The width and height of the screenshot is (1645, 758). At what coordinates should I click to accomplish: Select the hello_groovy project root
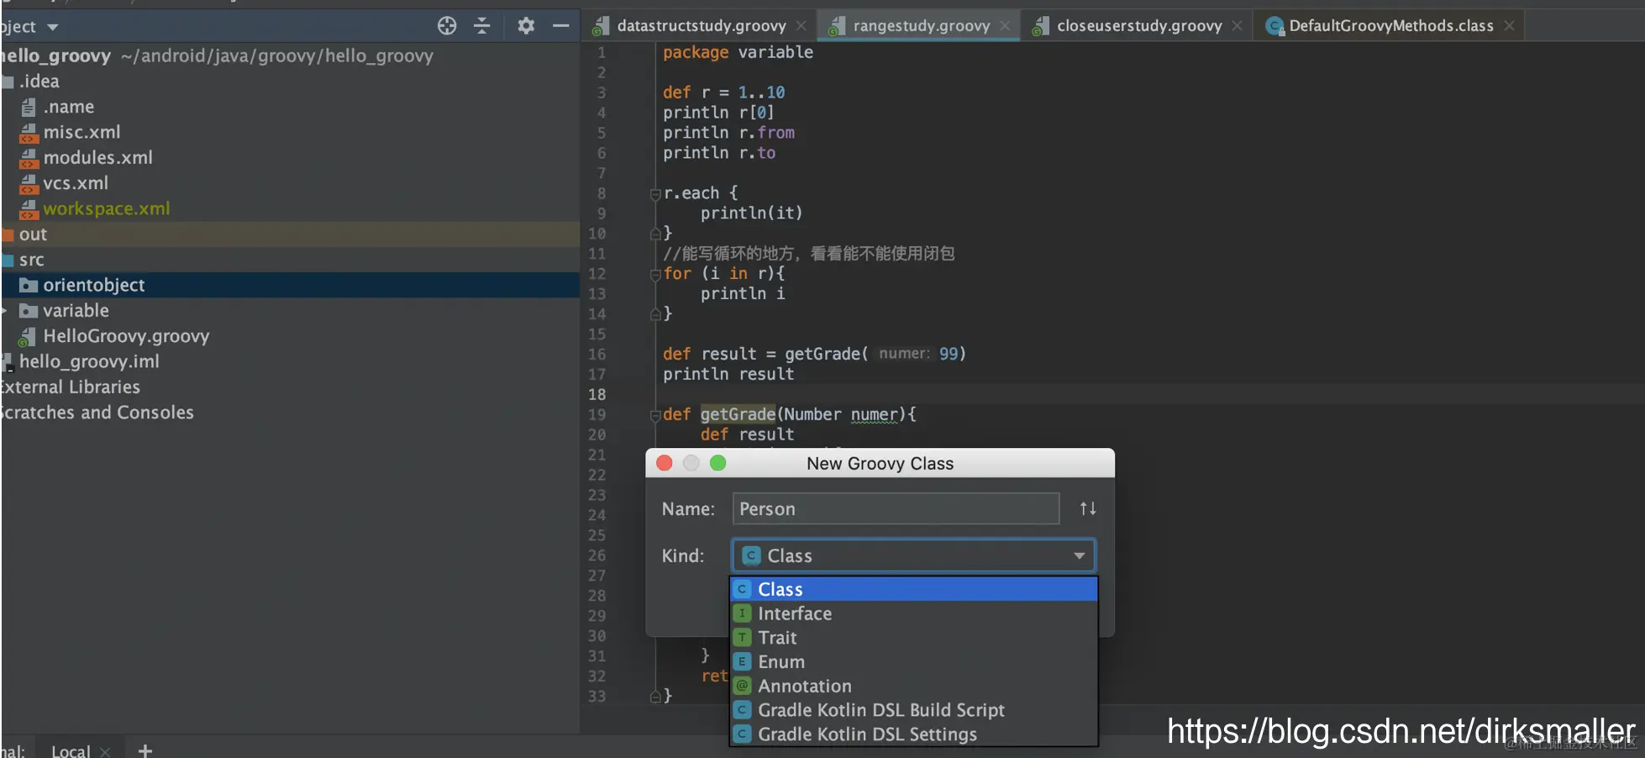290,55
